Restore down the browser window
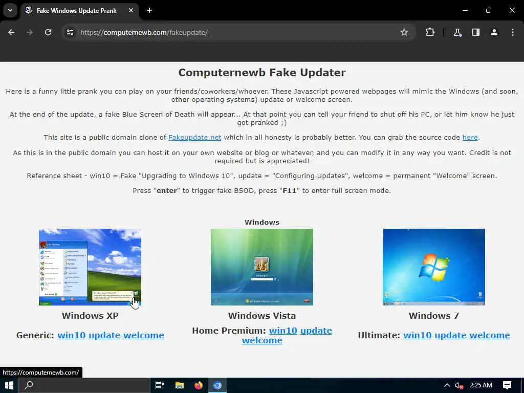This screenshot has height=393, width=524. click(489, 10)
